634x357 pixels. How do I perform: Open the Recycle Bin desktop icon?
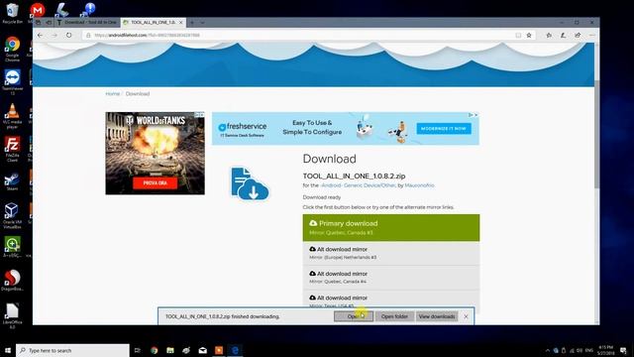pyautogui.click(x=12, y=13)
